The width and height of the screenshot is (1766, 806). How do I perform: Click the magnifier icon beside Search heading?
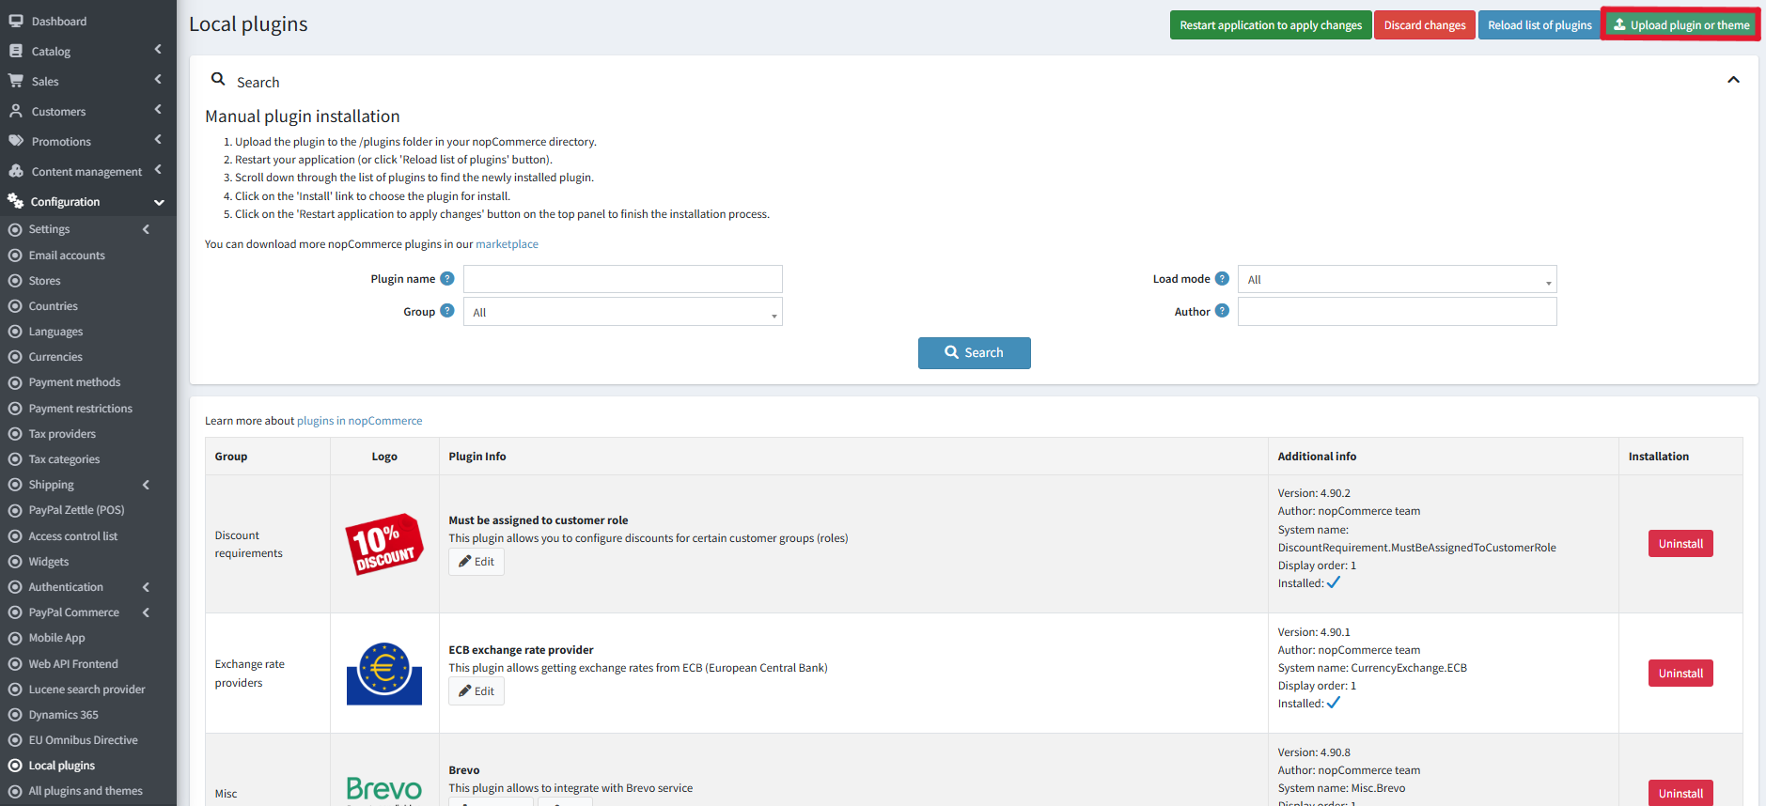(218, 80)
